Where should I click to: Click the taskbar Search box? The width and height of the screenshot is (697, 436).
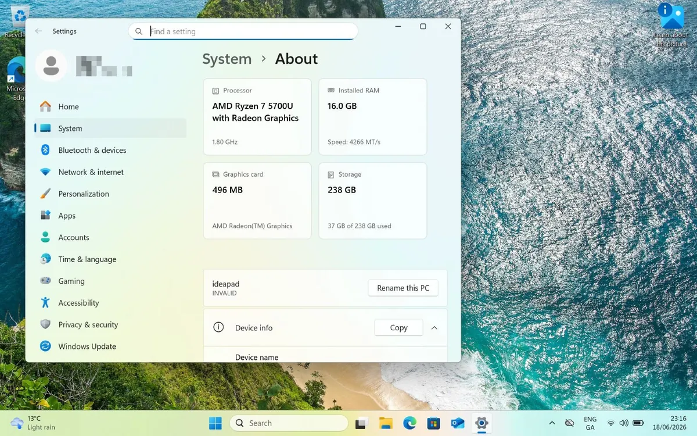[x=289, y=423]
